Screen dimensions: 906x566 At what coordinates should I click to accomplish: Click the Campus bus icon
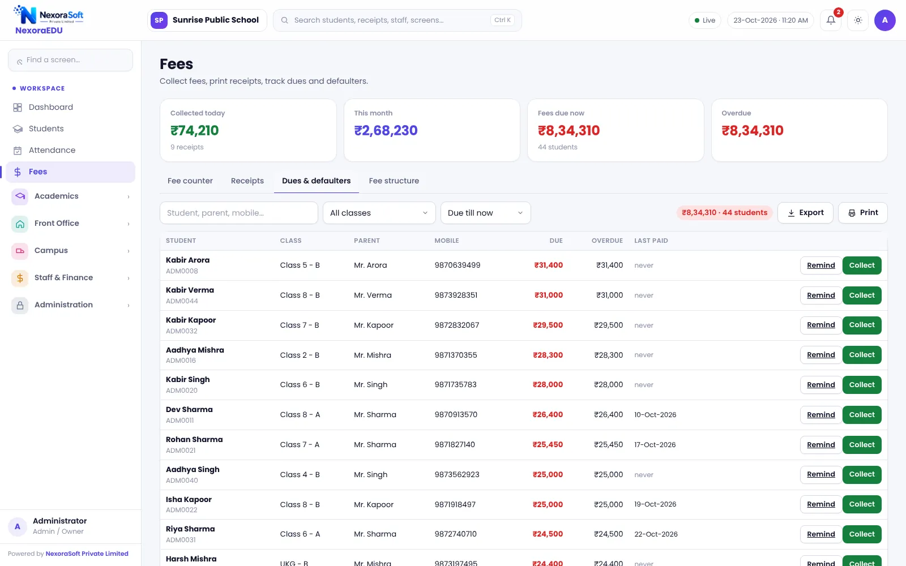coord(20,251)
